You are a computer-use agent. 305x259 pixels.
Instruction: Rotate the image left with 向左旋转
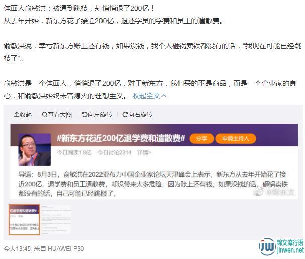pyautogui.click(x=97, y=115)
